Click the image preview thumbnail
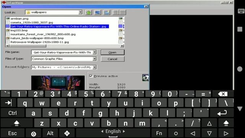 58,83
